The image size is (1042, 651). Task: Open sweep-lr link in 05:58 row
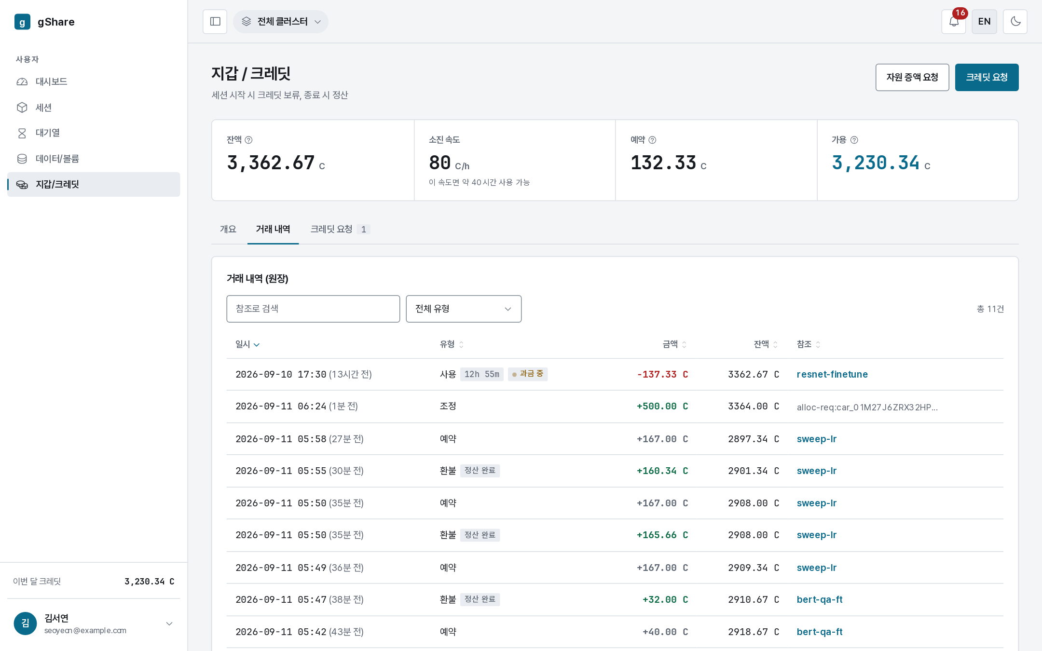pyautogui.click(x=816, y=439)
